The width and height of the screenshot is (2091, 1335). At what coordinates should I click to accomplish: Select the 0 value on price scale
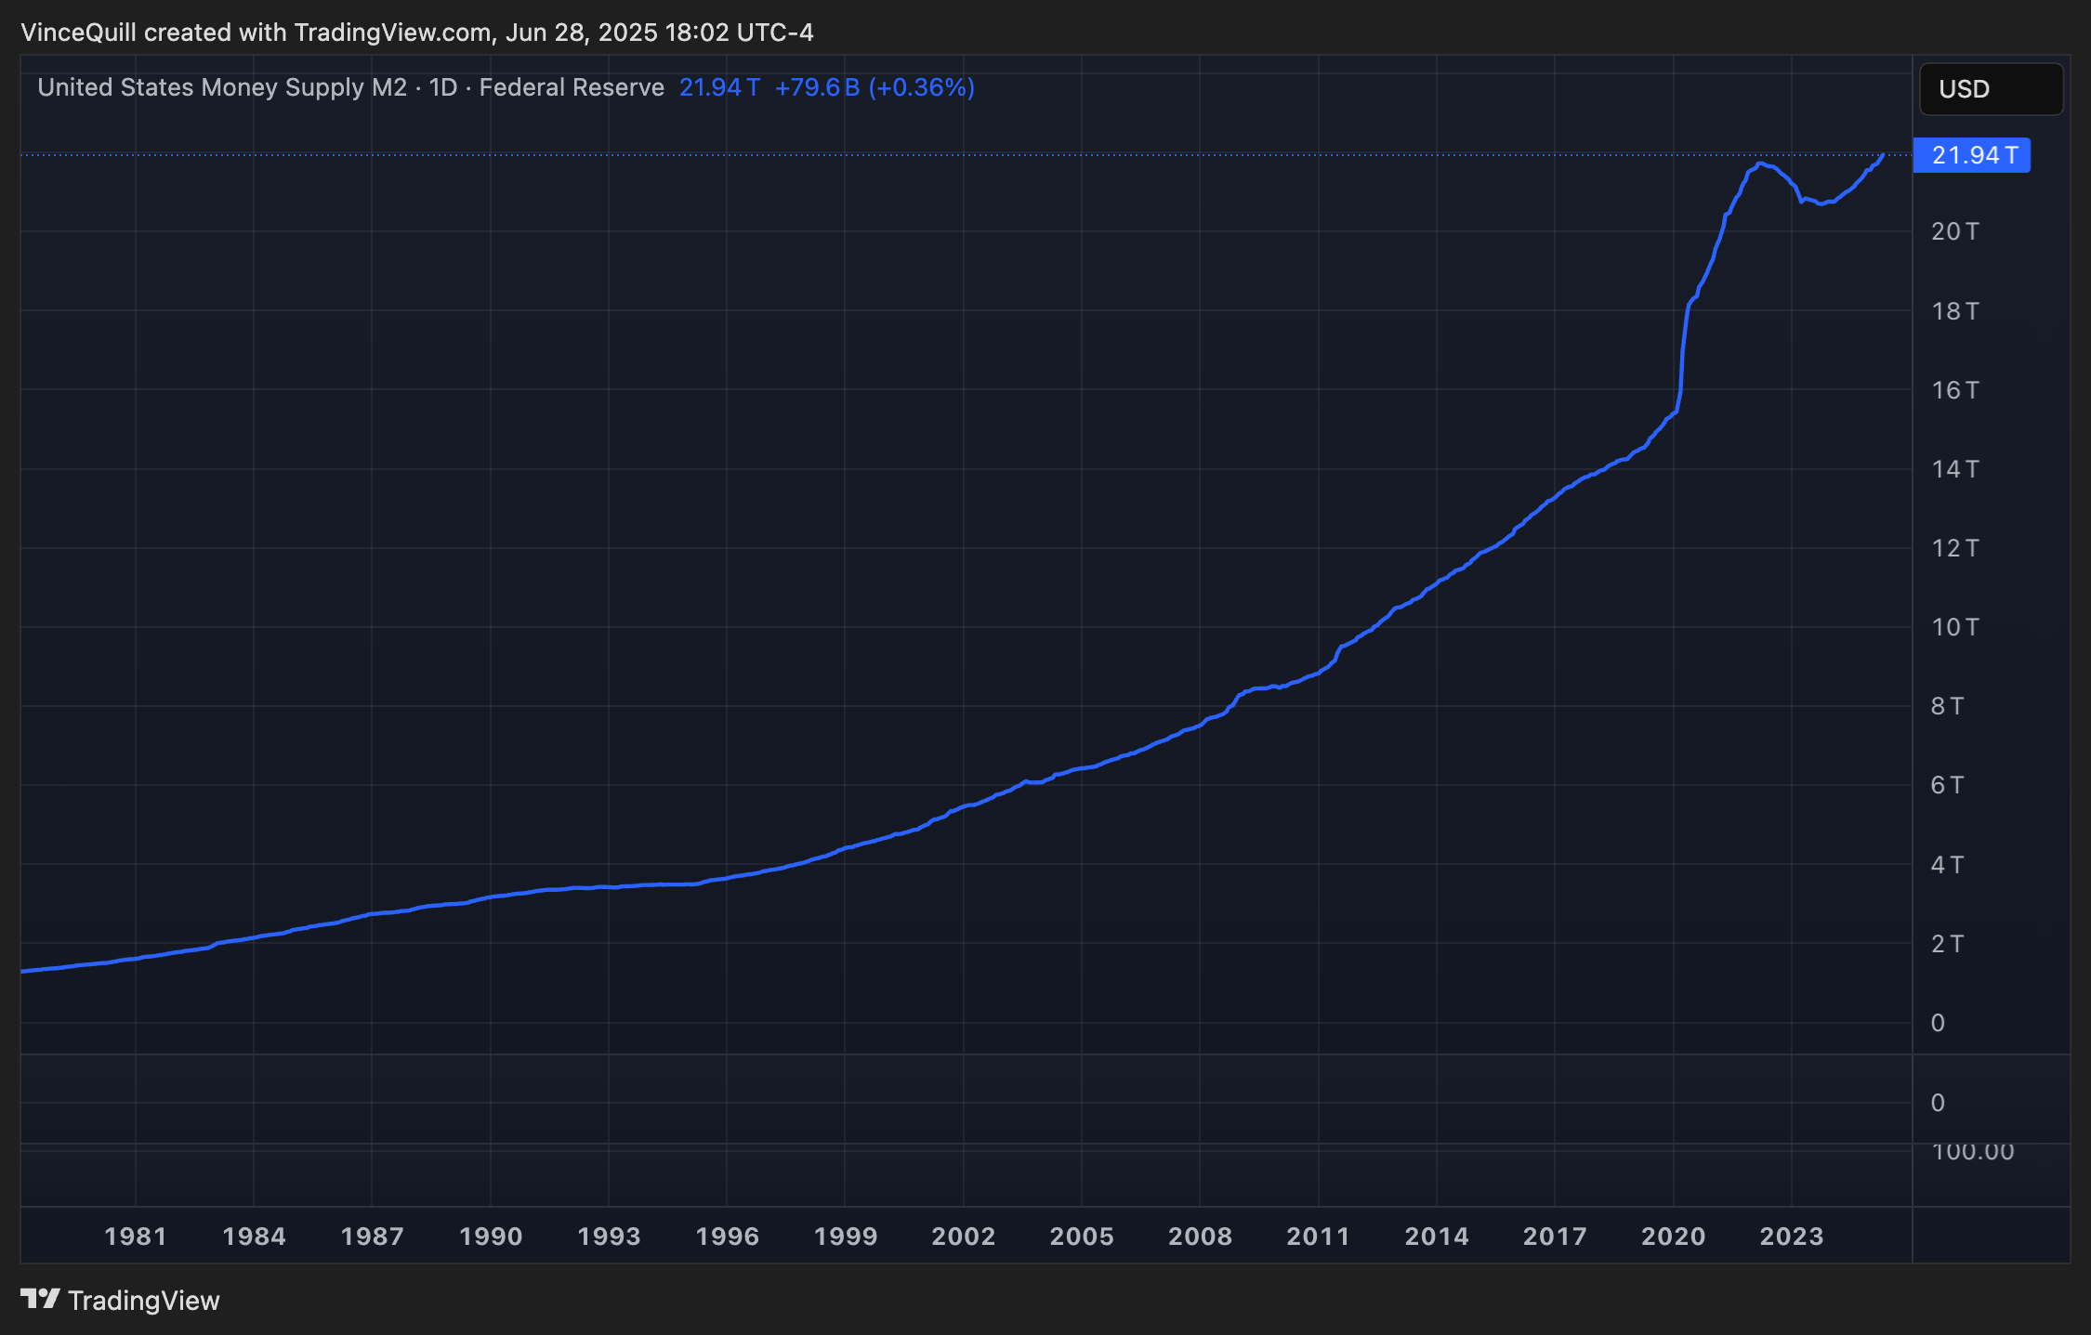[1937, 1023]
